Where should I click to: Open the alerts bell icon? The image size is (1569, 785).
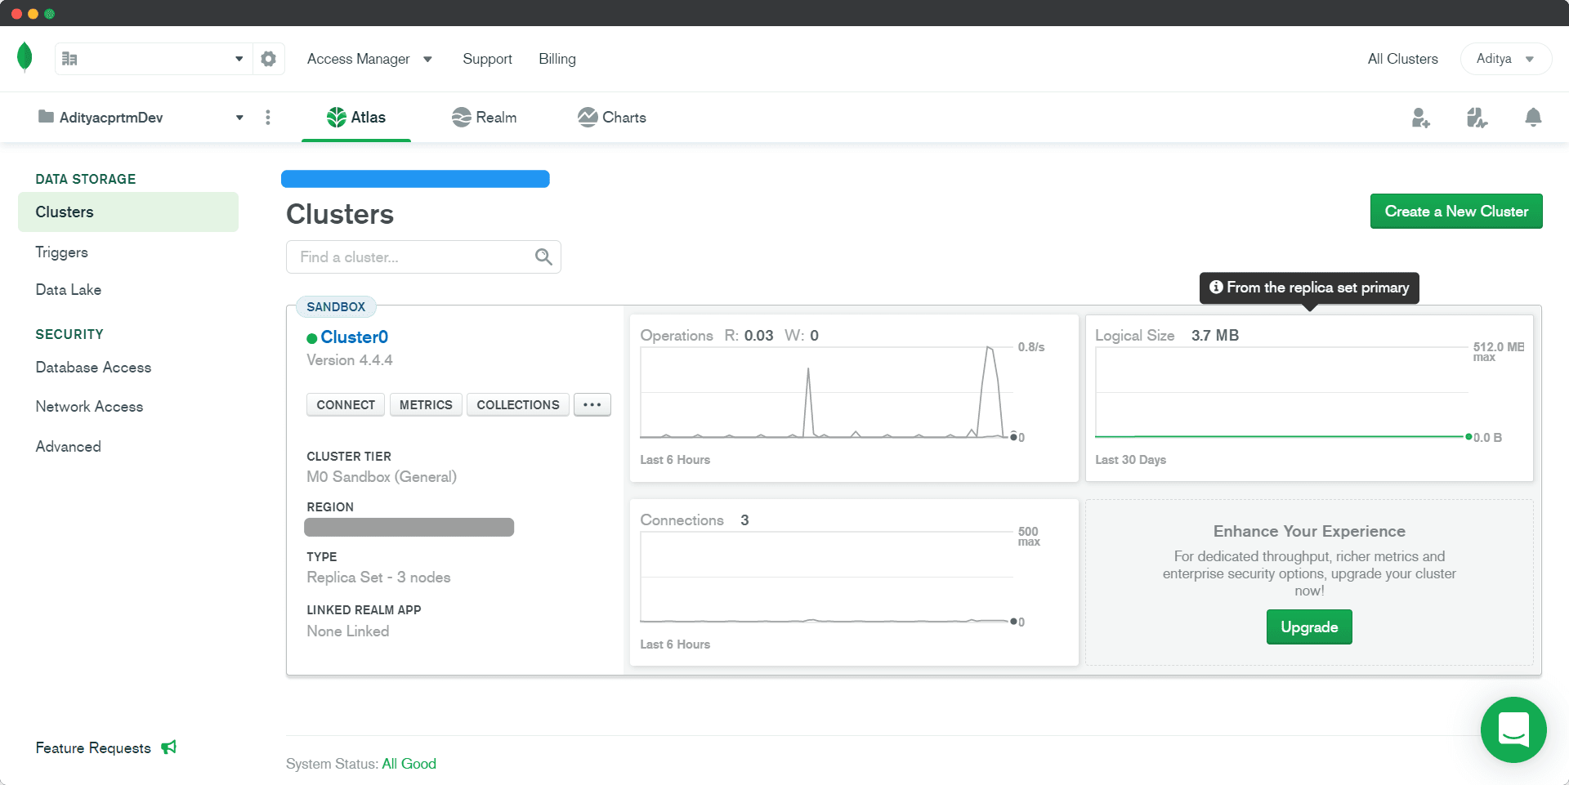pyautogui.click(x=1533, y=118)
